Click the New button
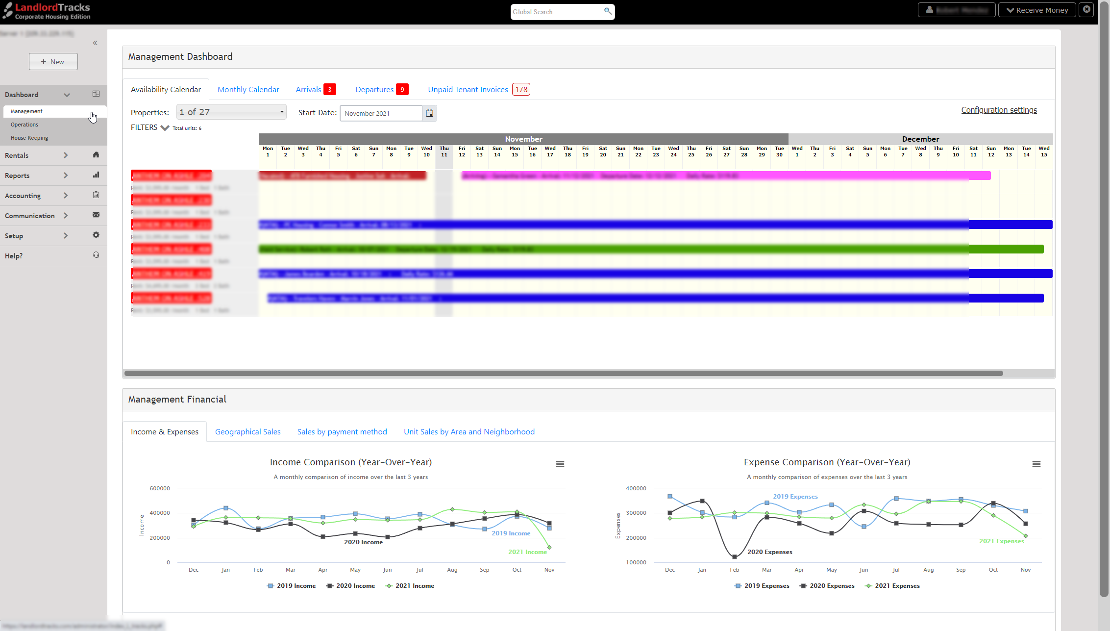The image size is (1110, 631). [53, 61]
